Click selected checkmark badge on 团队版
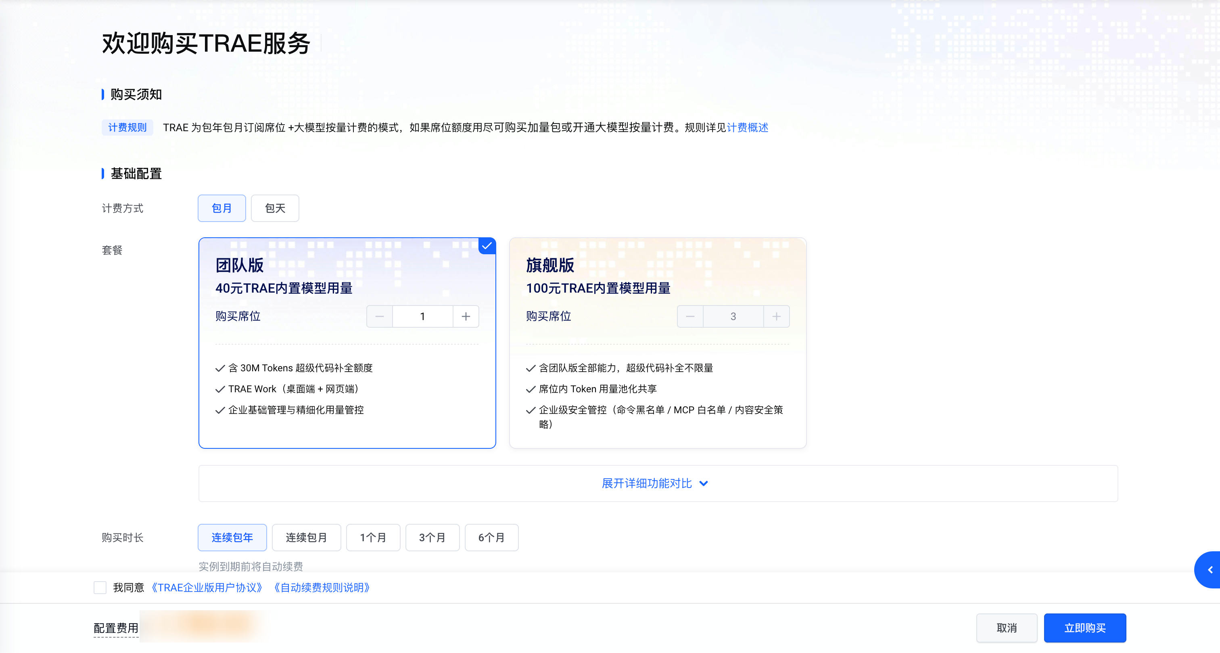1220x653 pixels. click(x=487, y=246)
